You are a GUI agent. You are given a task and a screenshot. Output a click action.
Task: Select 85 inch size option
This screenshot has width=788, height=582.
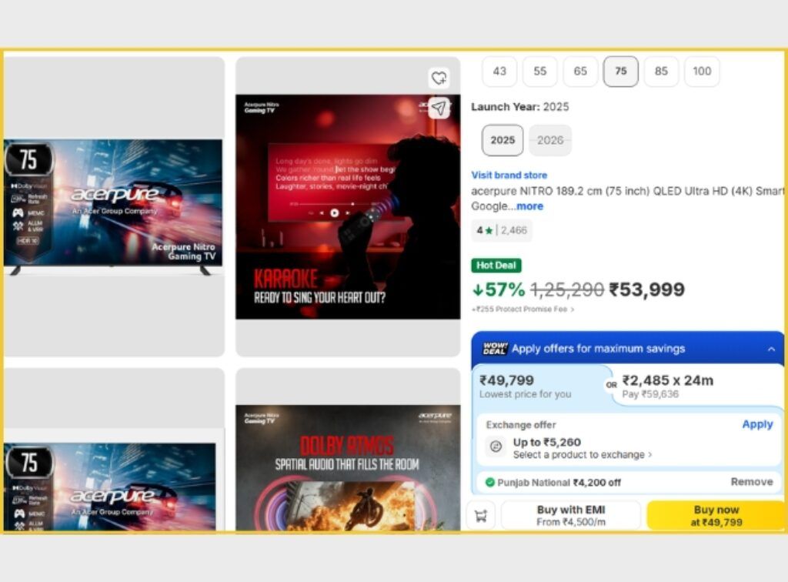661,72
